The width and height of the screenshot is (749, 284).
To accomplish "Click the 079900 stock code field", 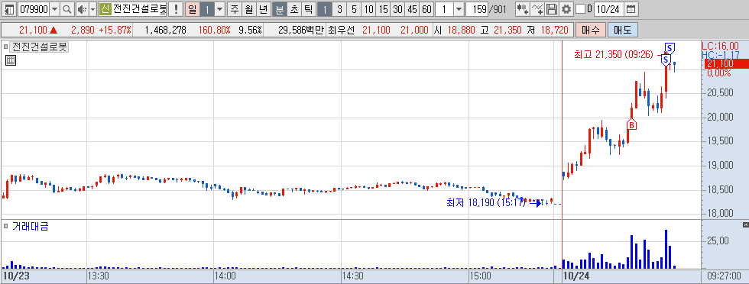I will pos(33,9).
